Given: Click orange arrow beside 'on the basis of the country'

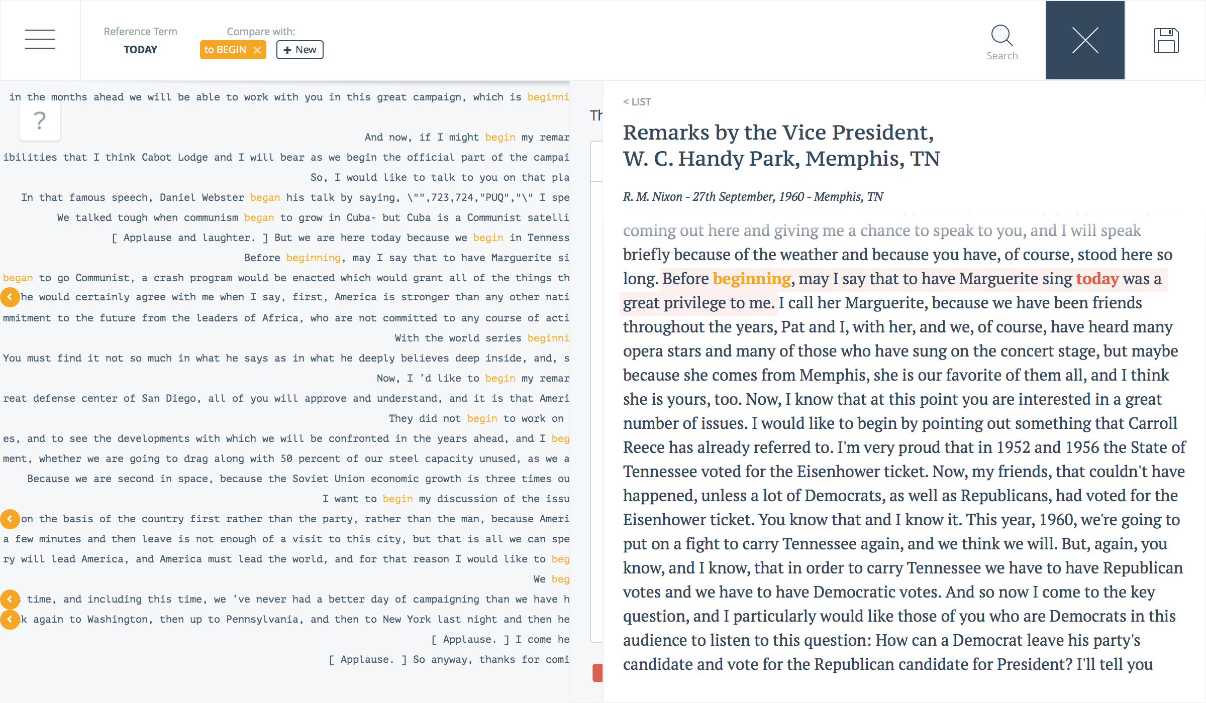Looking at the screenshot, I should (x=10, y=519).
